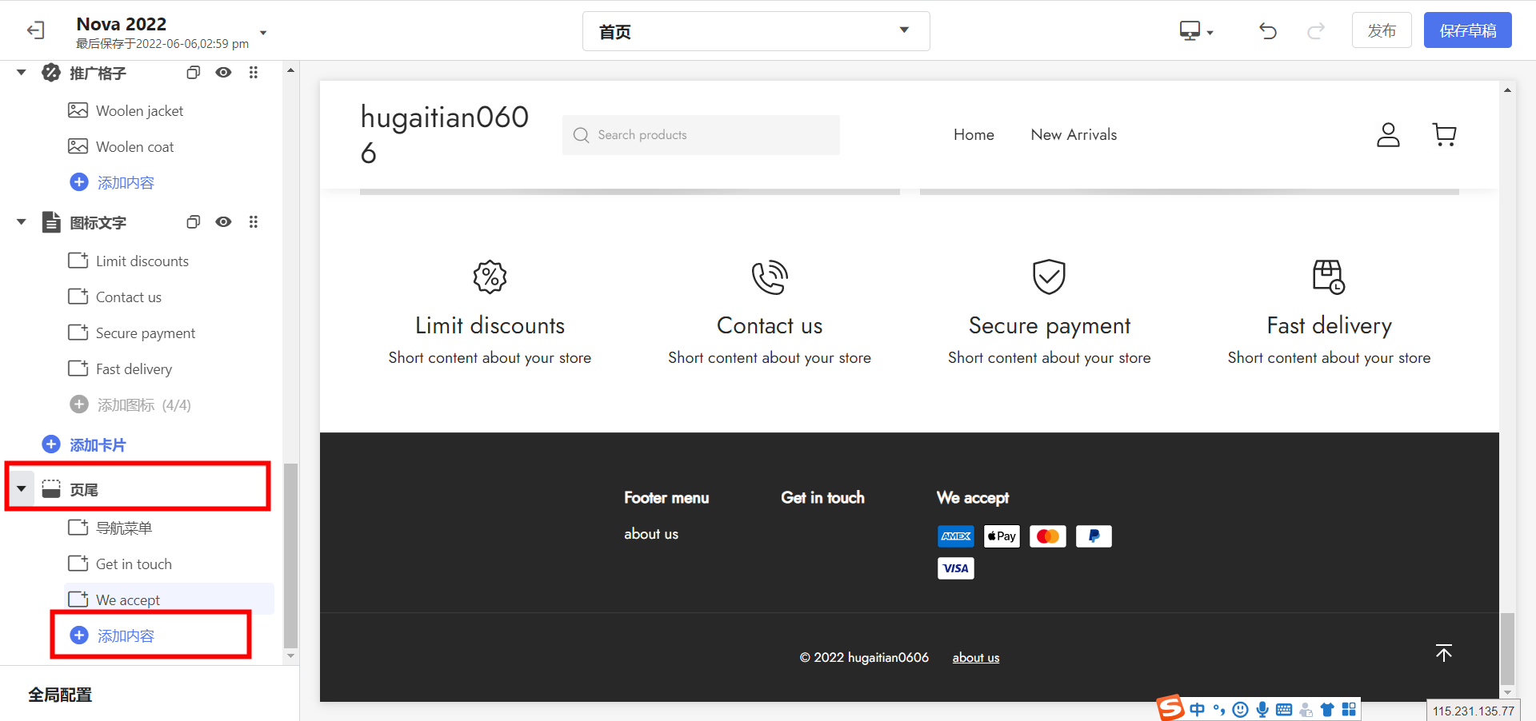Open New Arrivals in store navigation
This screenshot has width=1536, height=721.
[1074, 134]
